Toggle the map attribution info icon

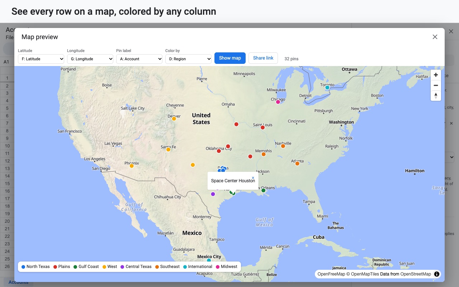tap(437, 274)
